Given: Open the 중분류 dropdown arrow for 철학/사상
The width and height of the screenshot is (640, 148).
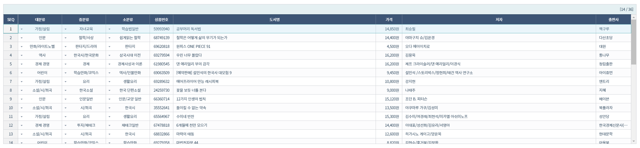Looking at the screenshot, I should [66, 38].
